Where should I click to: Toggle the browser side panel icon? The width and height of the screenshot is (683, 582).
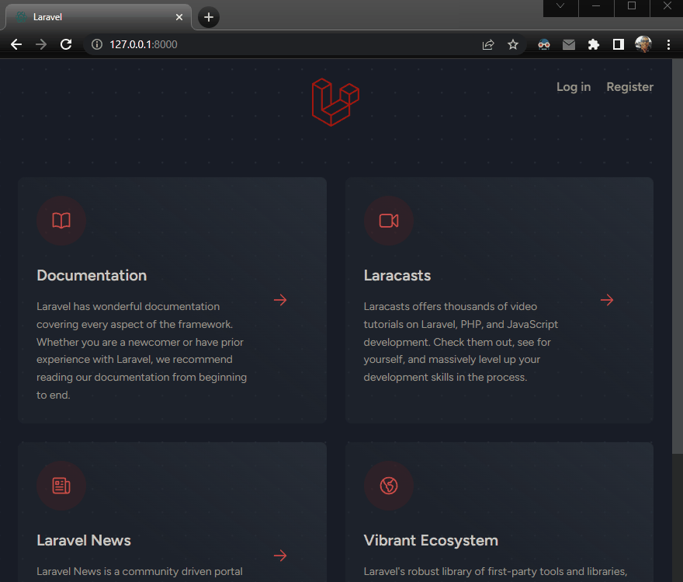pyautogui.click(x=619, y=44)
